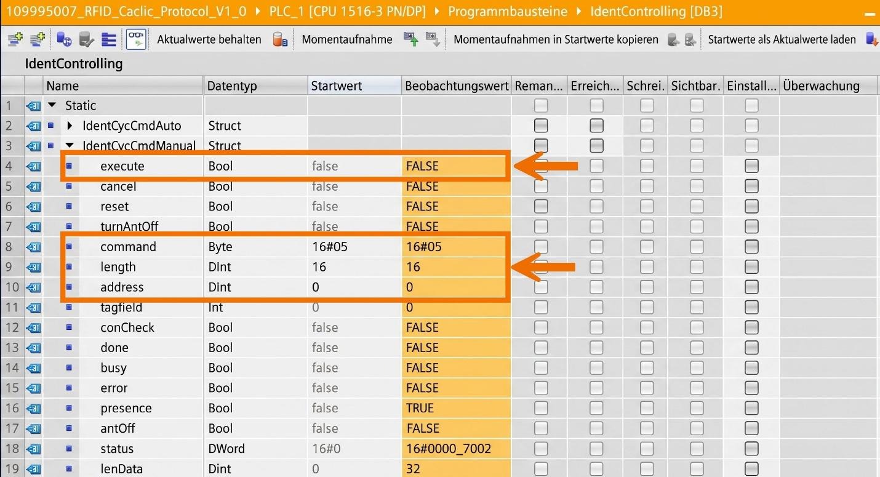Click the Startwert cell 0 of address
The height and width of the screenshot is (477, 880).
click(x=354, y=287)
